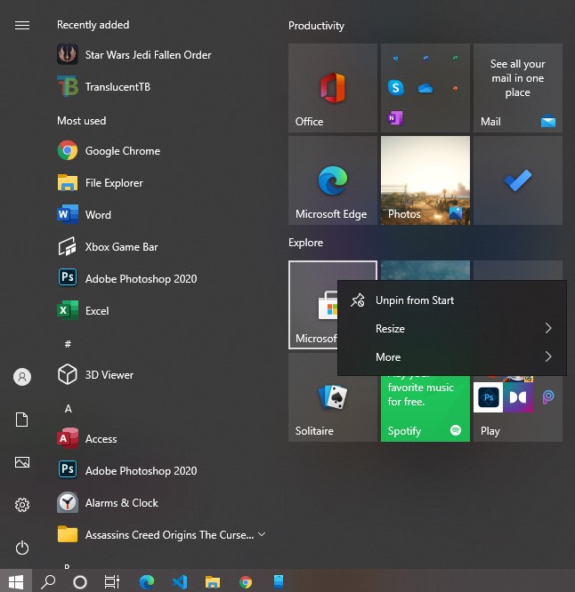Open the Power icon in Start sidebar
Image resolution: width=575 pixels, height=592 pixels.
[x=22, y=548]
